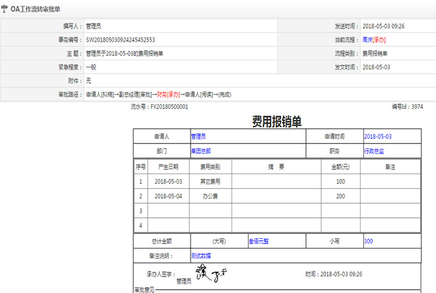Click the '金额(元)' column header
Screen dimensions: 436x293
click(340, 167)
